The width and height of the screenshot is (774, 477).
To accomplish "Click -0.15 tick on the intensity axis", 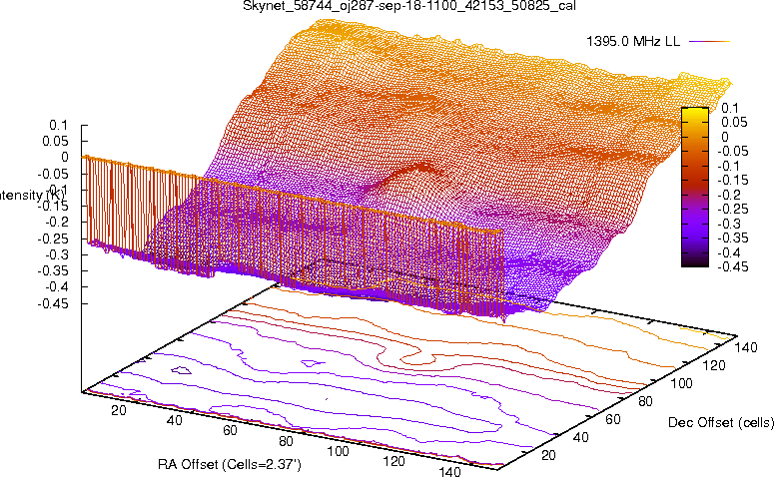I will click(52, 206).
